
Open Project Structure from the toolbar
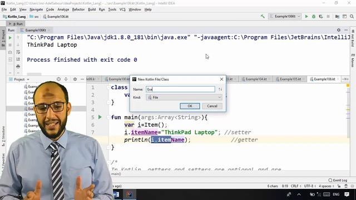pyautogui.click(x=338, y=16)
